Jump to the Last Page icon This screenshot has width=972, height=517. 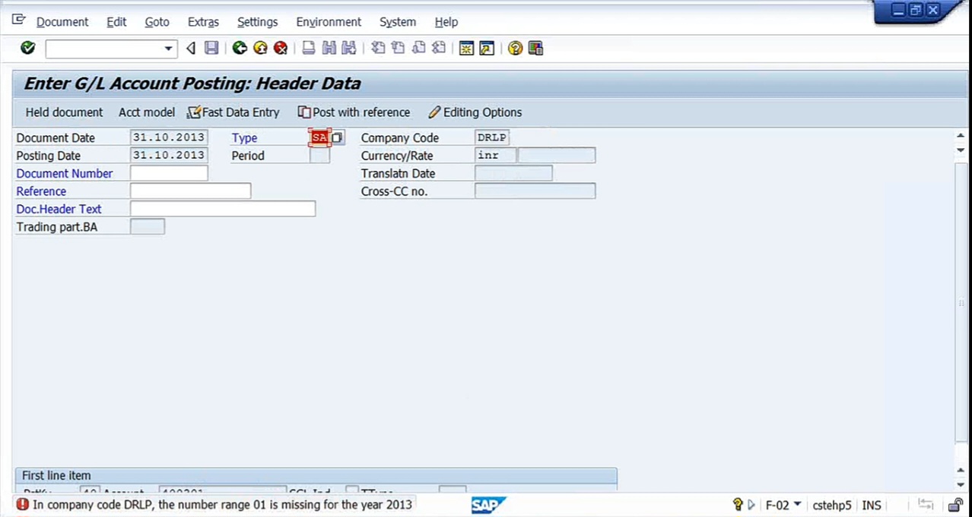click(439, 49)
